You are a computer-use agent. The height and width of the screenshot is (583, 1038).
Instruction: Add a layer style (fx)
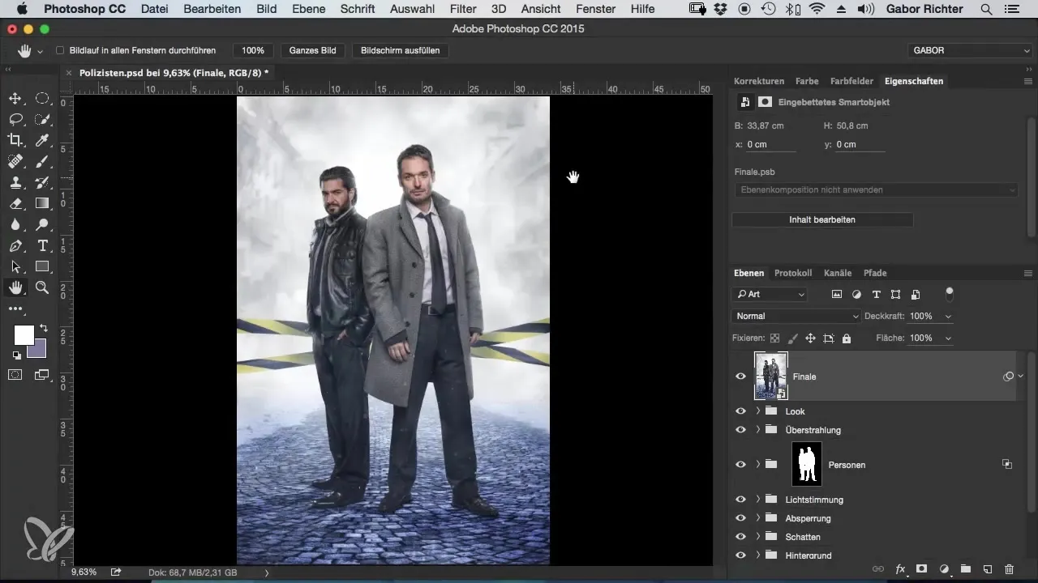900,569
